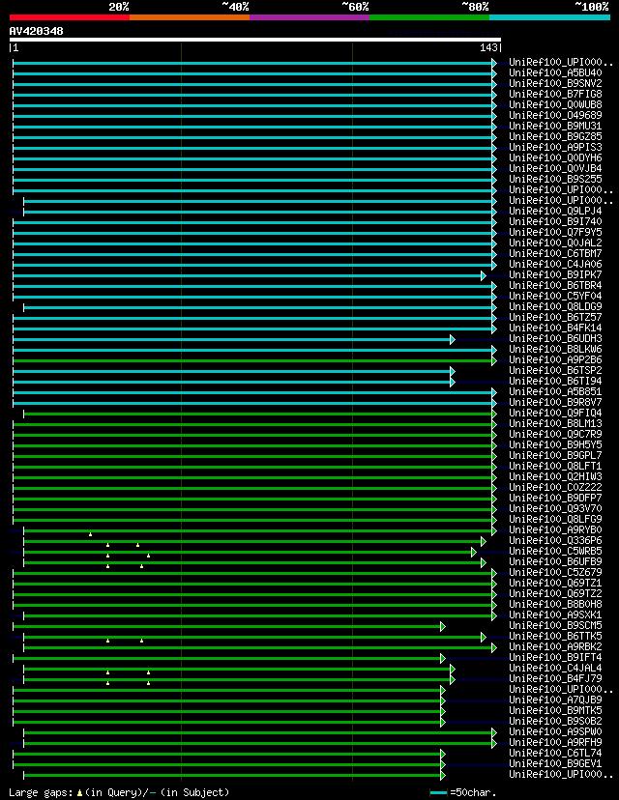Click the green alignment bar for UniRef100_B9MTK5
The height and width of the screenshot is (800, 619).
pos(226,712)
